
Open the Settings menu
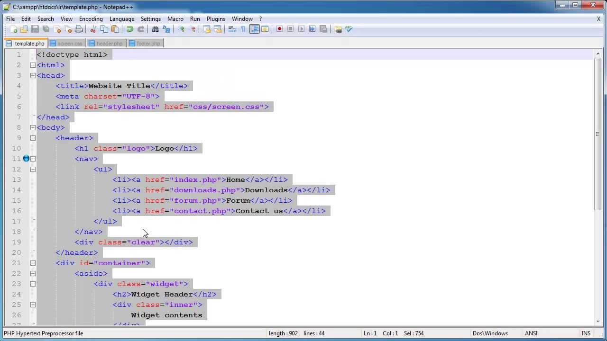(x=151, y=19)
